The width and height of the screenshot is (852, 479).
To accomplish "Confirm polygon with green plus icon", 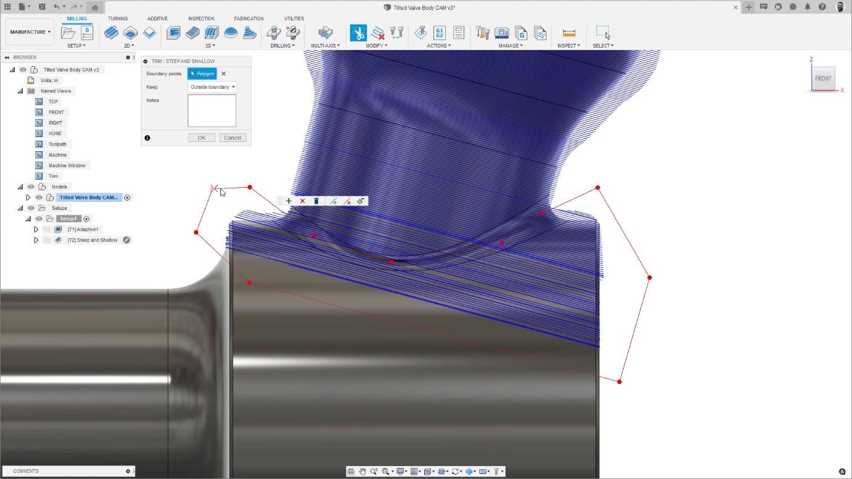I will 289,201.
